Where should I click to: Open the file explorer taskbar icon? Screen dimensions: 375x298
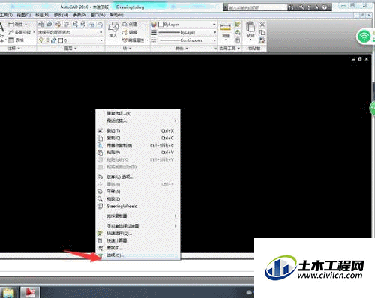pos(9,293)
